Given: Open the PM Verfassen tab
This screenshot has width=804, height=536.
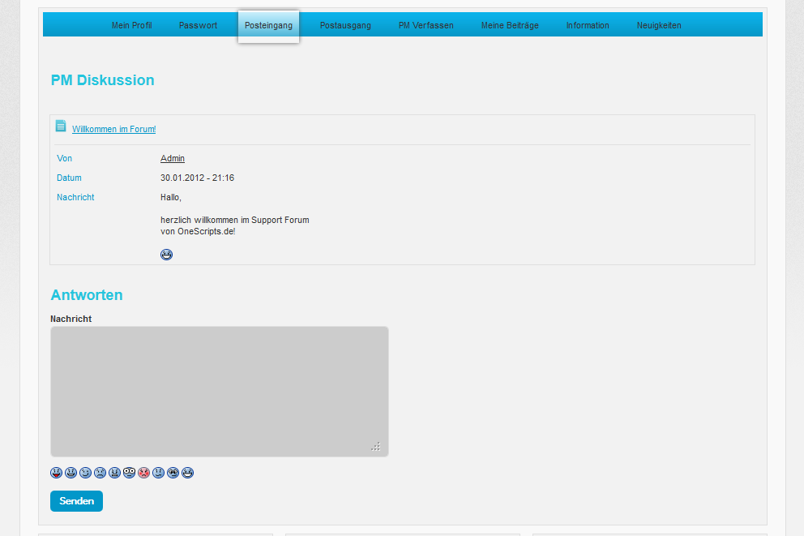Looking at the screenshot, I should point(426,25).
